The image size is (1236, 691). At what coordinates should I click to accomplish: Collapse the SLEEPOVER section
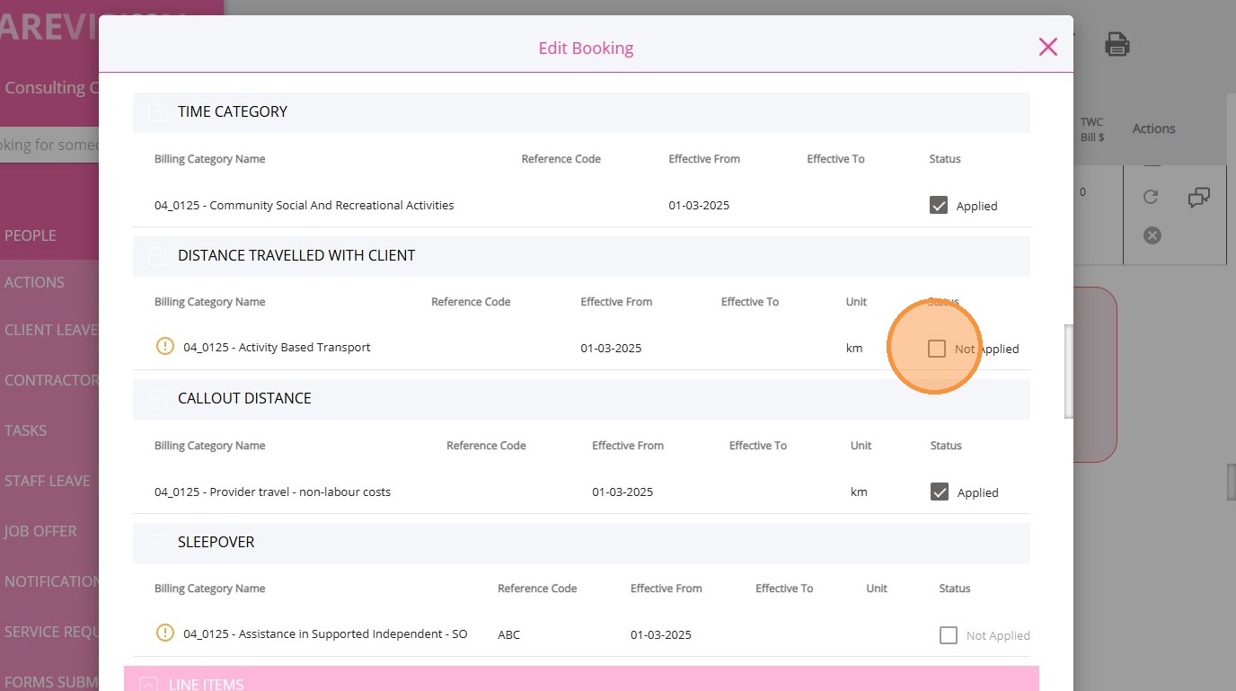point(157,543)
